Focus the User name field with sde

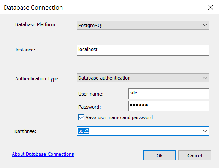pyautogui.click(x=169, y=93)
